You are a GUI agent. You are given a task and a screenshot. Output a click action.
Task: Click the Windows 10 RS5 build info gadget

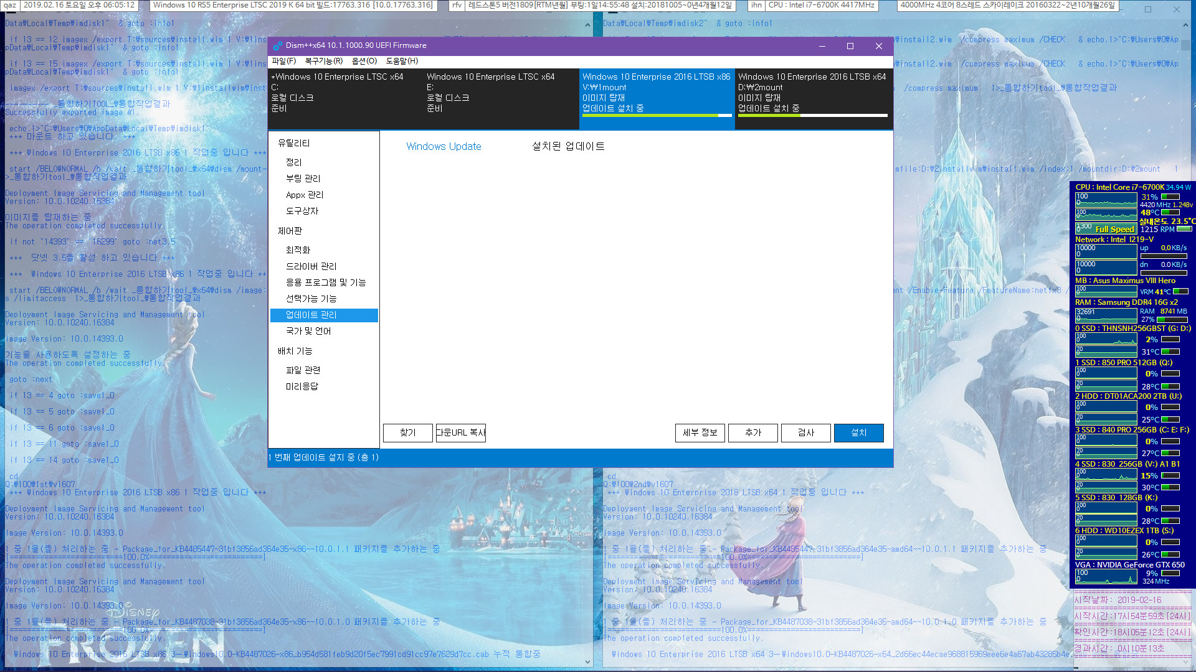tap(293, 5)
